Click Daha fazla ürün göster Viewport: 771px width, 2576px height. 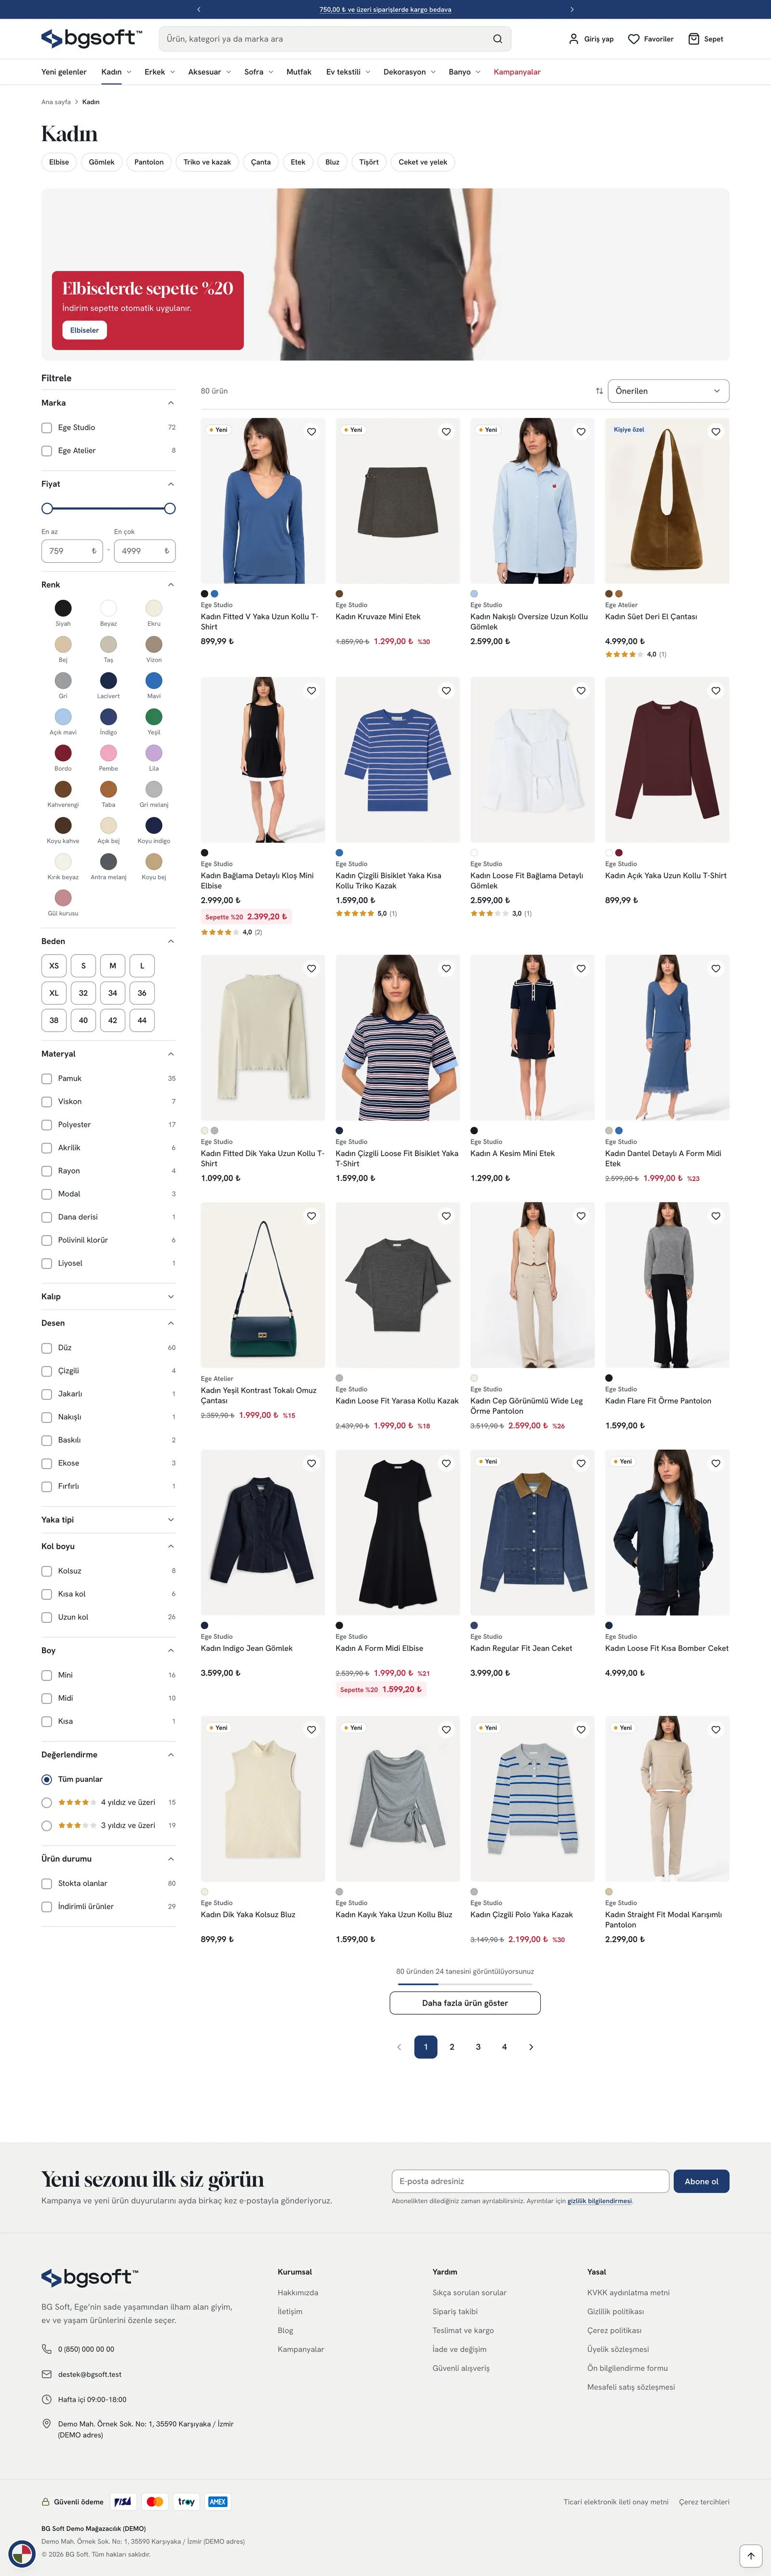point(465,2003)
